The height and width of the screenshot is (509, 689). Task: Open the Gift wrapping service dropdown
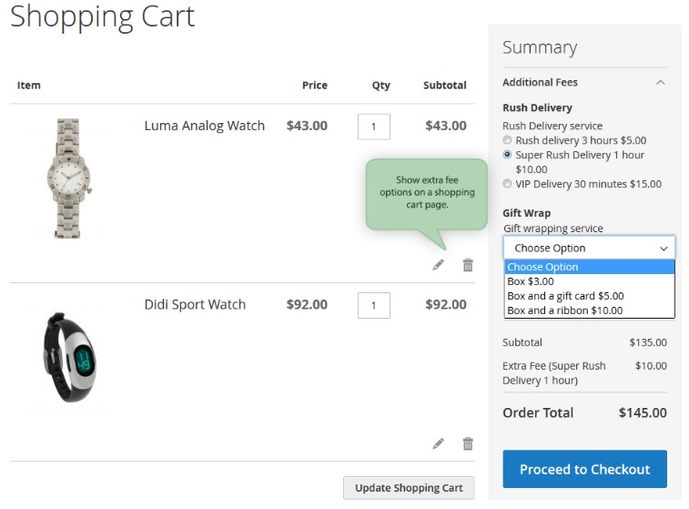point(589,248)
